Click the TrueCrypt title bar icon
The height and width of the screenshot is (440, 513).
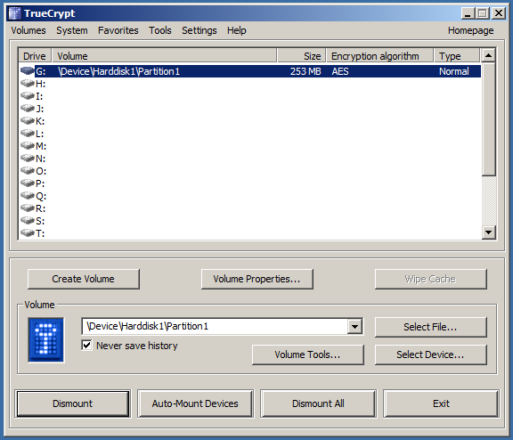[15, 13]
